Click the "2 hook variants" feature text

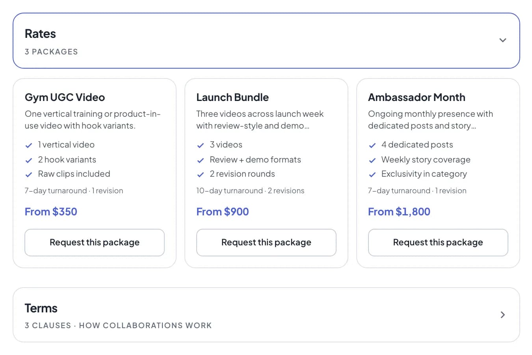67,160
